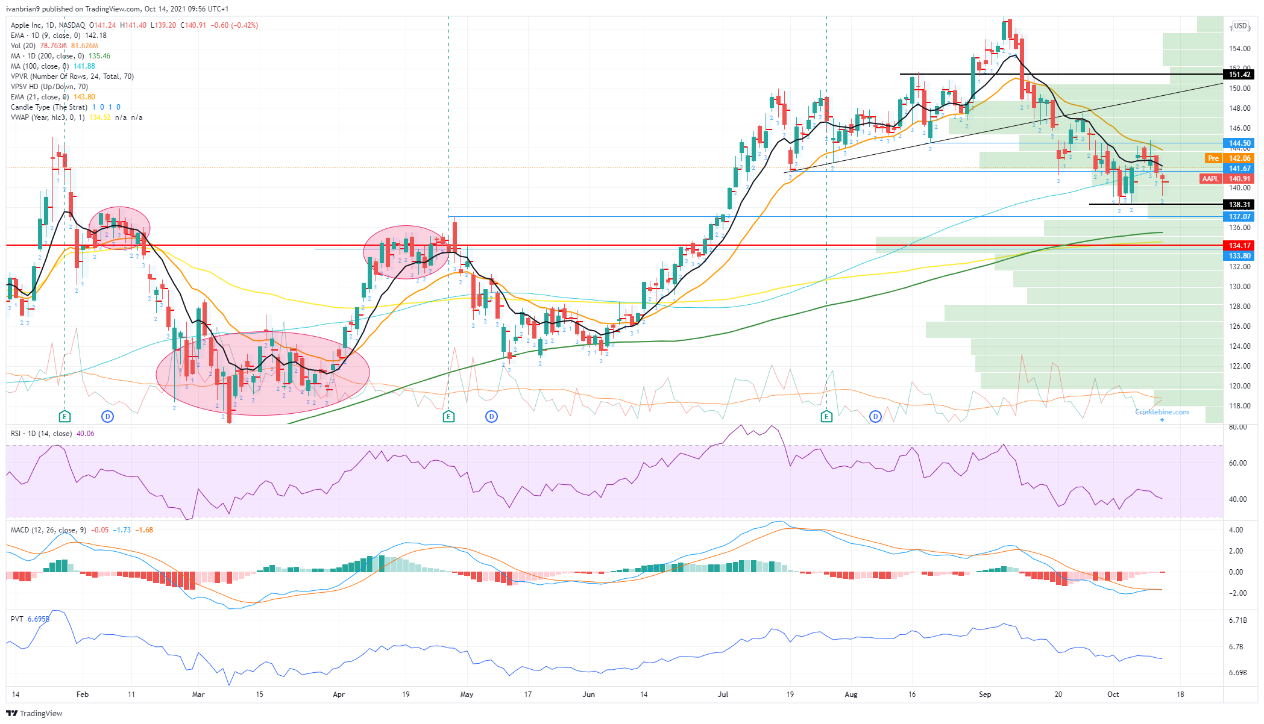This screenshot has height=724, width=1264.
Task: Click the Apr date label on time axis
Action: coord(339,694)
